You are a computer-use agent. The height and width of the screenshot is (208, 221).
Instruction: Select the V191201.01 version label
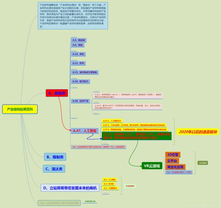[90, 201]
